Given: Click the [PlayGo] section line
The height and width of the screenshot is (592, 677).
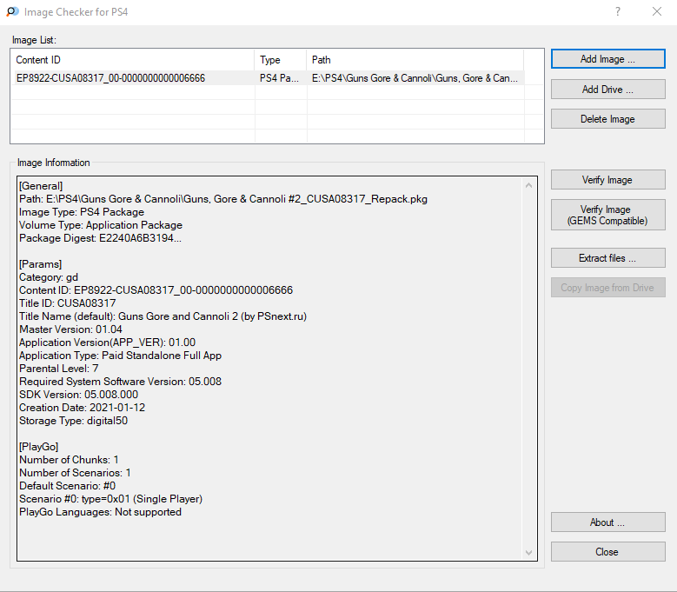Looking at the screenshot, I should click(39, 447).
